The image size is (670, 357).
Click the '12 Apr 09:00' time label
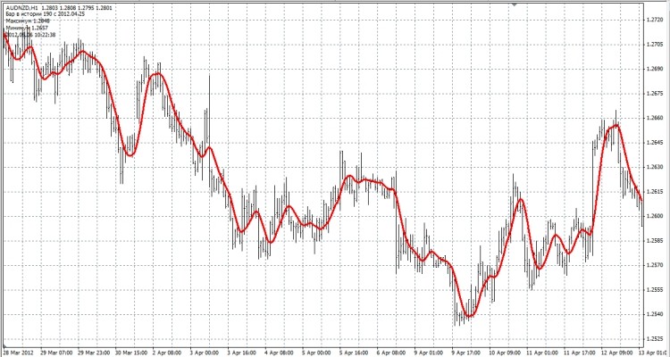coord(616,352)
